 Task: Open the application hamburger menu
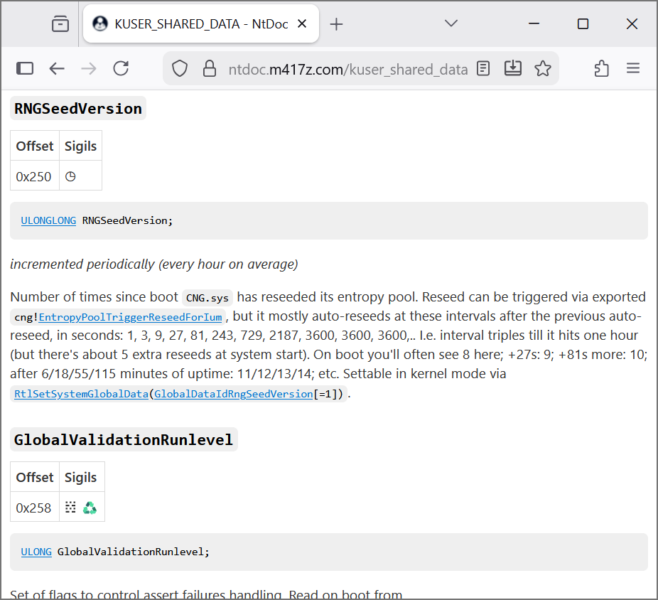click(633, 68)
